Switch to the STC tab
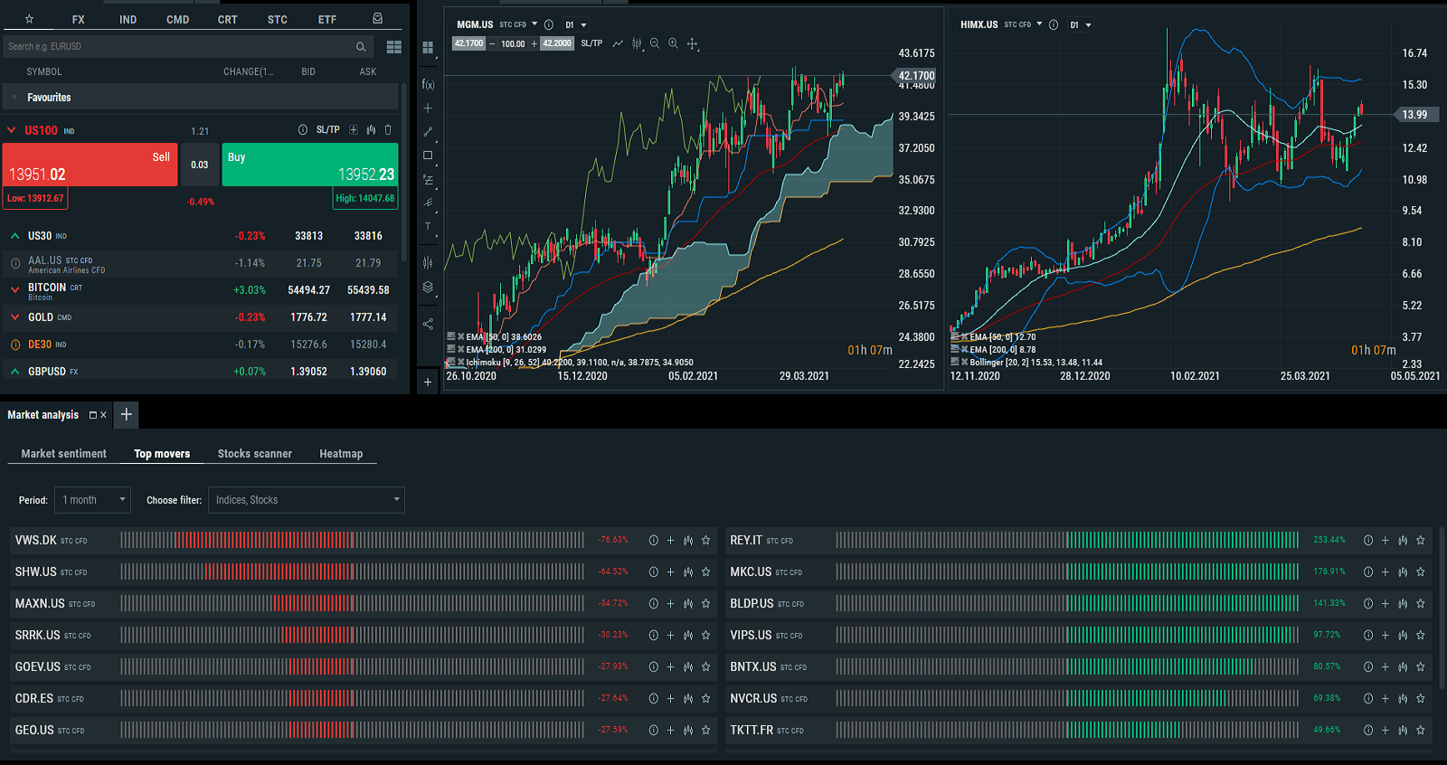This screenshot has height=765, width=1447. [278, 20]
